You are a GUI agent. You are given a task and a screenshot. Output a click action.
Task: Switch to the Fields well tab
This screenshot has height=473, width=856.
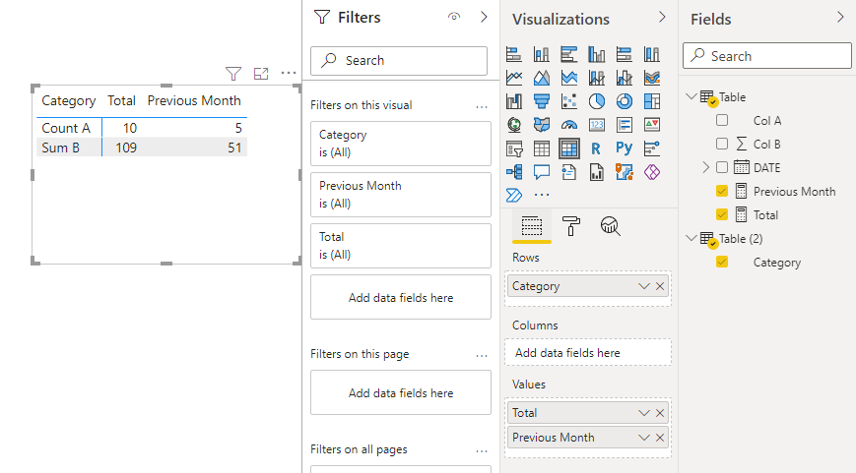click(532, 225)
